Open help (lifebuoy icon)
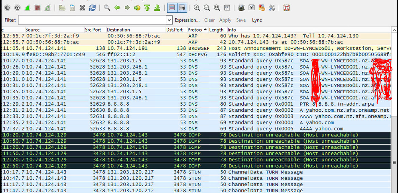 click(x=287, y=8)
